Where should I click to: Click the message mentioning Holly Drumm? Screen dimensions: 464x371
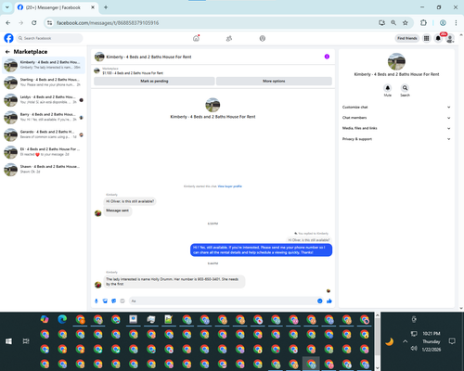174,282
